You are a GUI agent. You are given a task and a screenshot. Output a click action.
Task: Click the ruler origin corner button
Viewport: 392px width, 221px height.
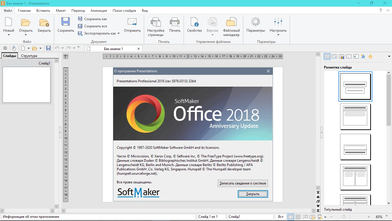click(66, 56)
